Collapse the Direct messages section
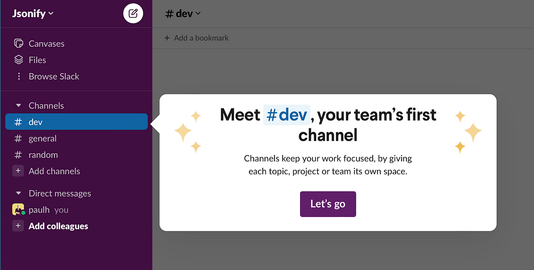The width and height of the screenshot is (534, 270). point(19,194)
